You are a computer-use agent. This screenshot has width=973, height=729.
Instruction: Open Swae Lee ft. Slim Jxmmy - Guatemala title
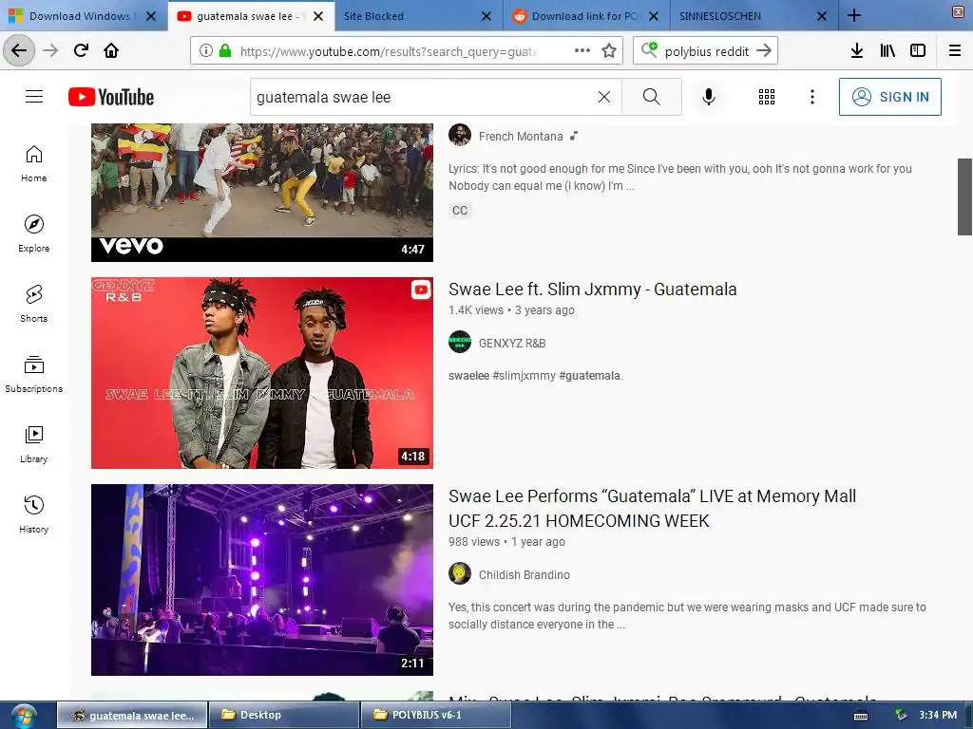click(593, 289)
